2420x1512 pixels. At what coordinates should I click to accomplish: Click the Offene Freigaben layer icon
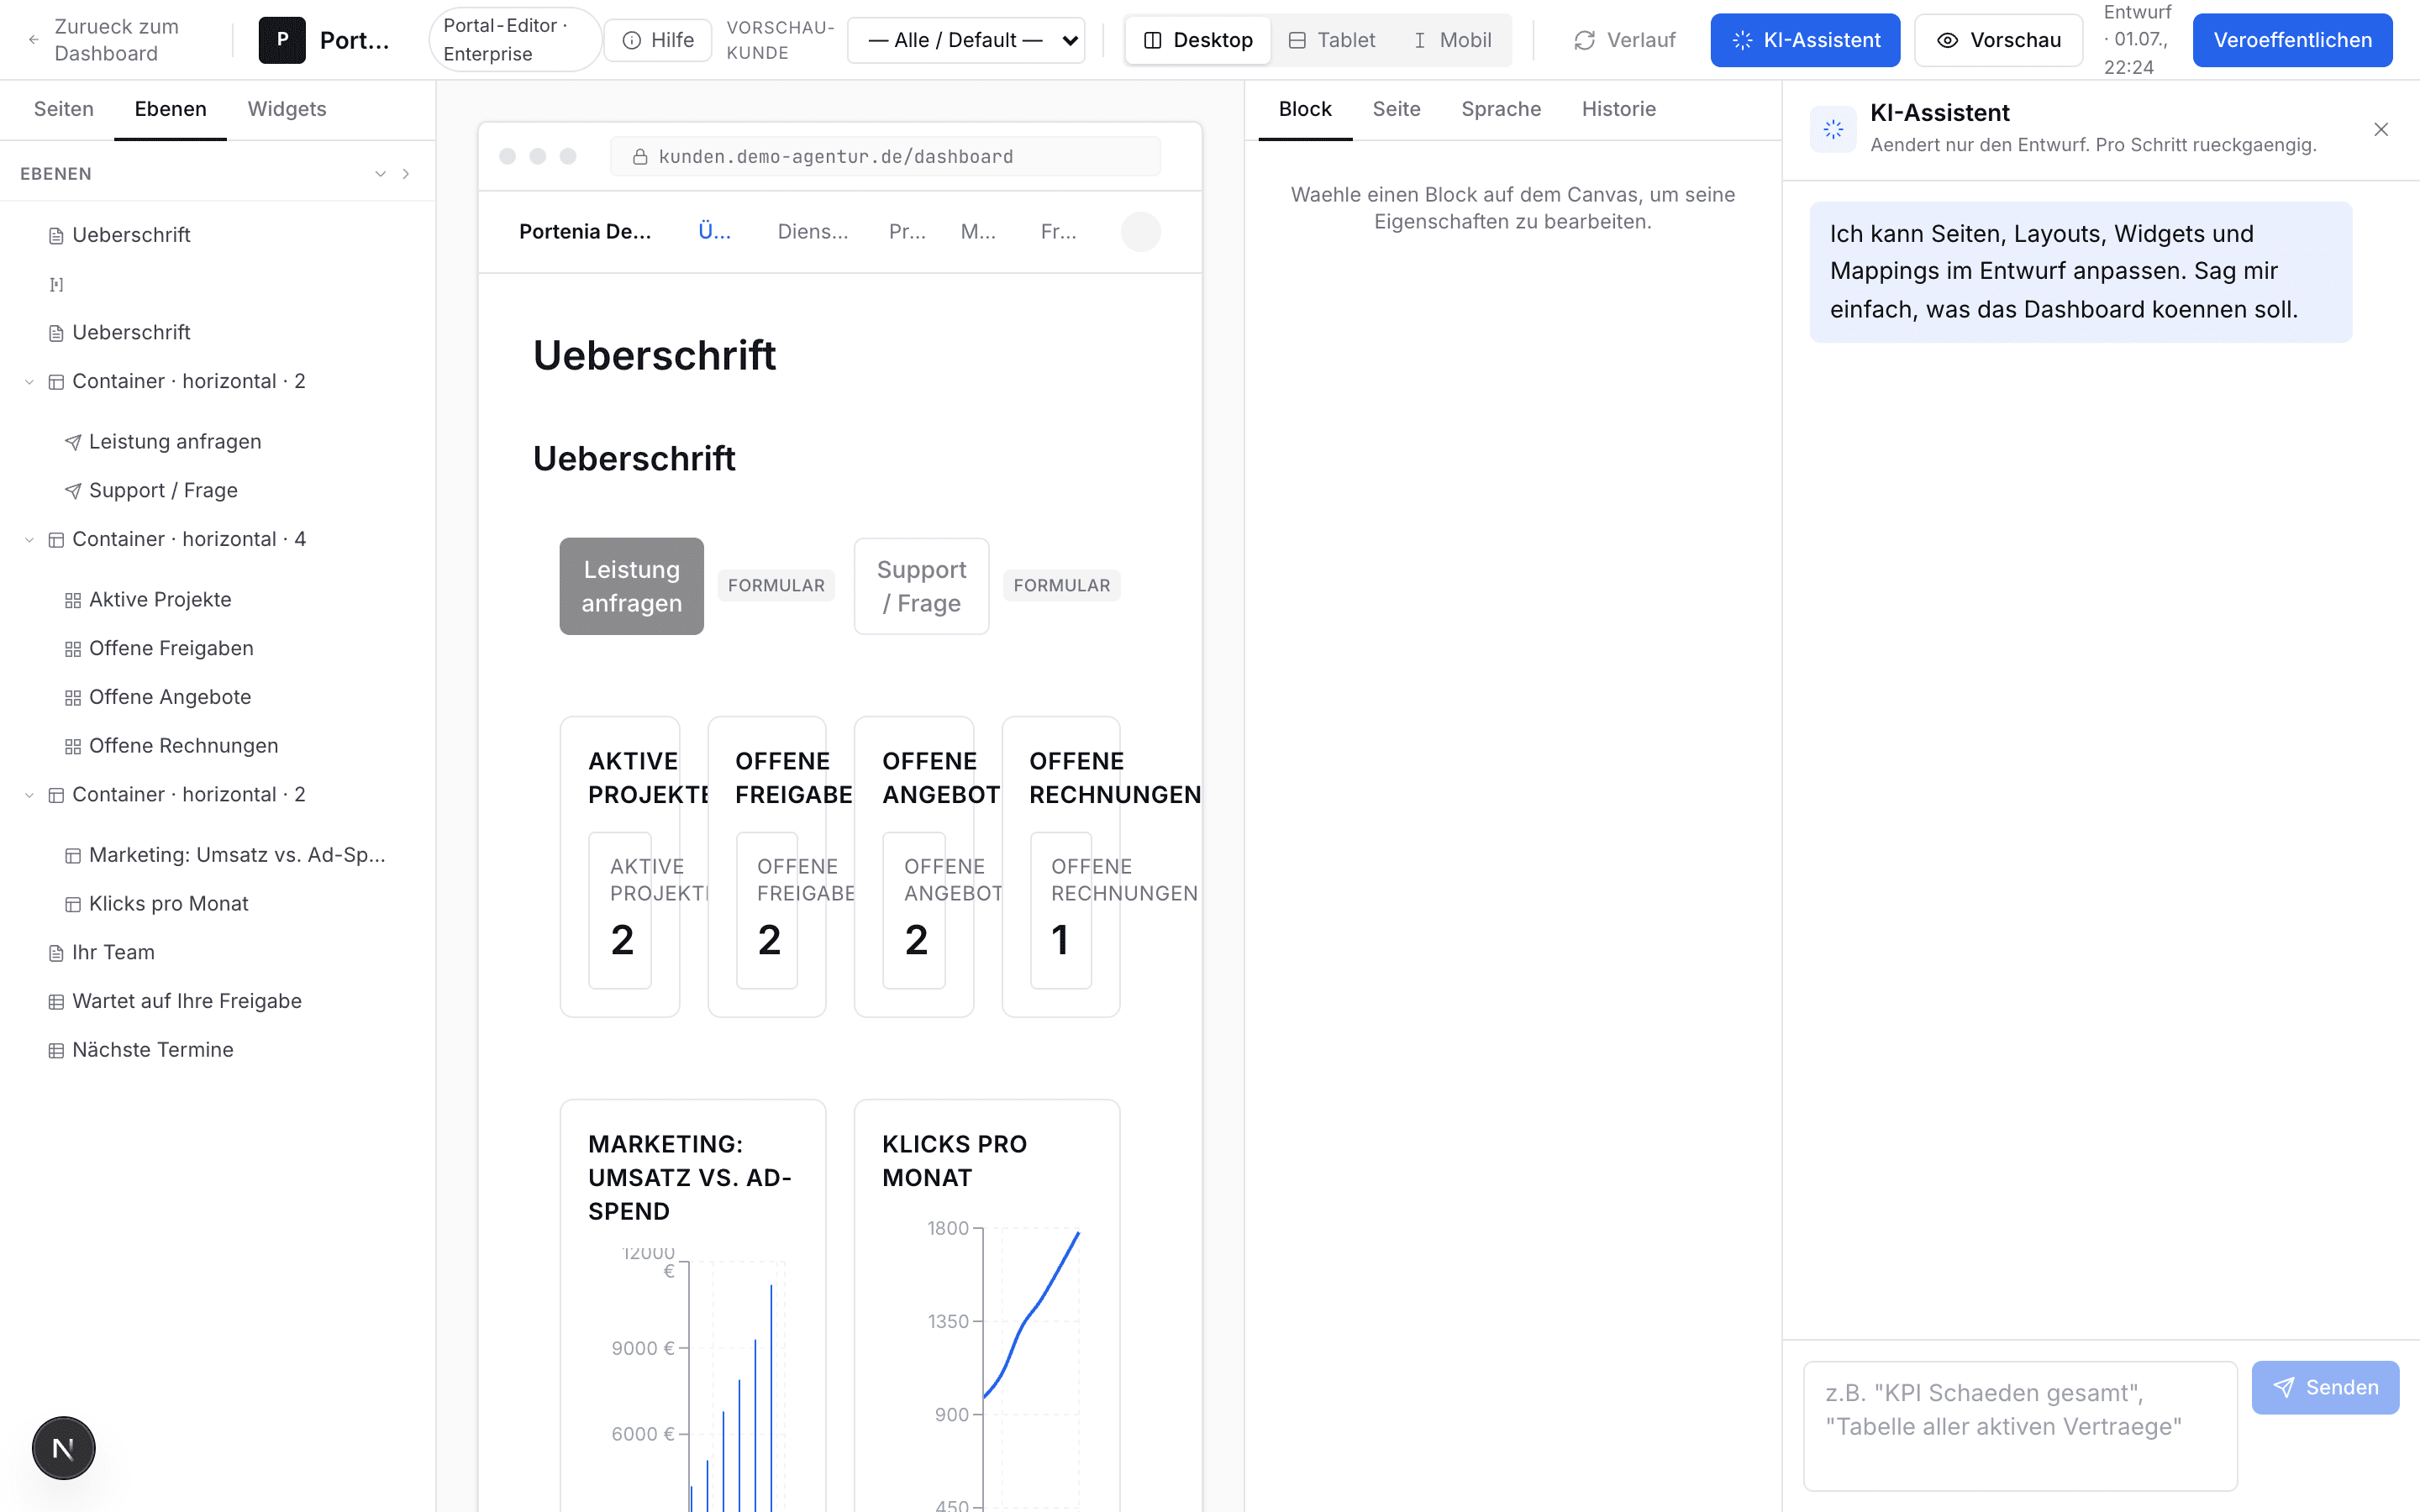(73, 649)
